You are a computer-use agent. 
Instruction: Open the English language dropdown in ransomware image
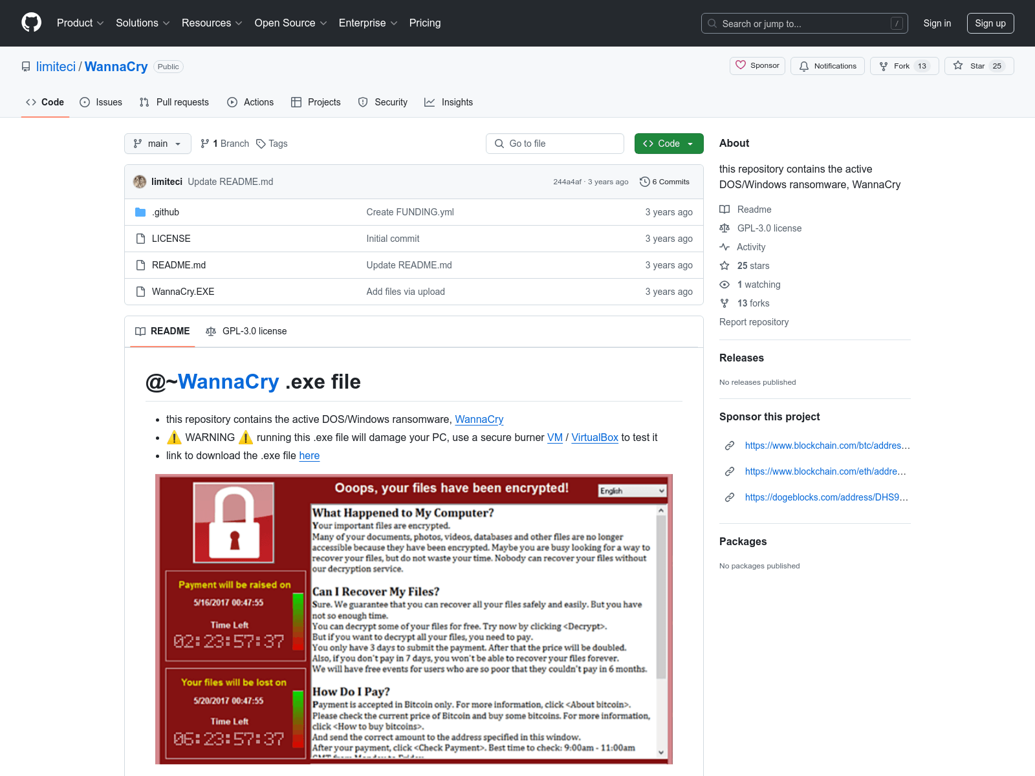tap(632, 491)
